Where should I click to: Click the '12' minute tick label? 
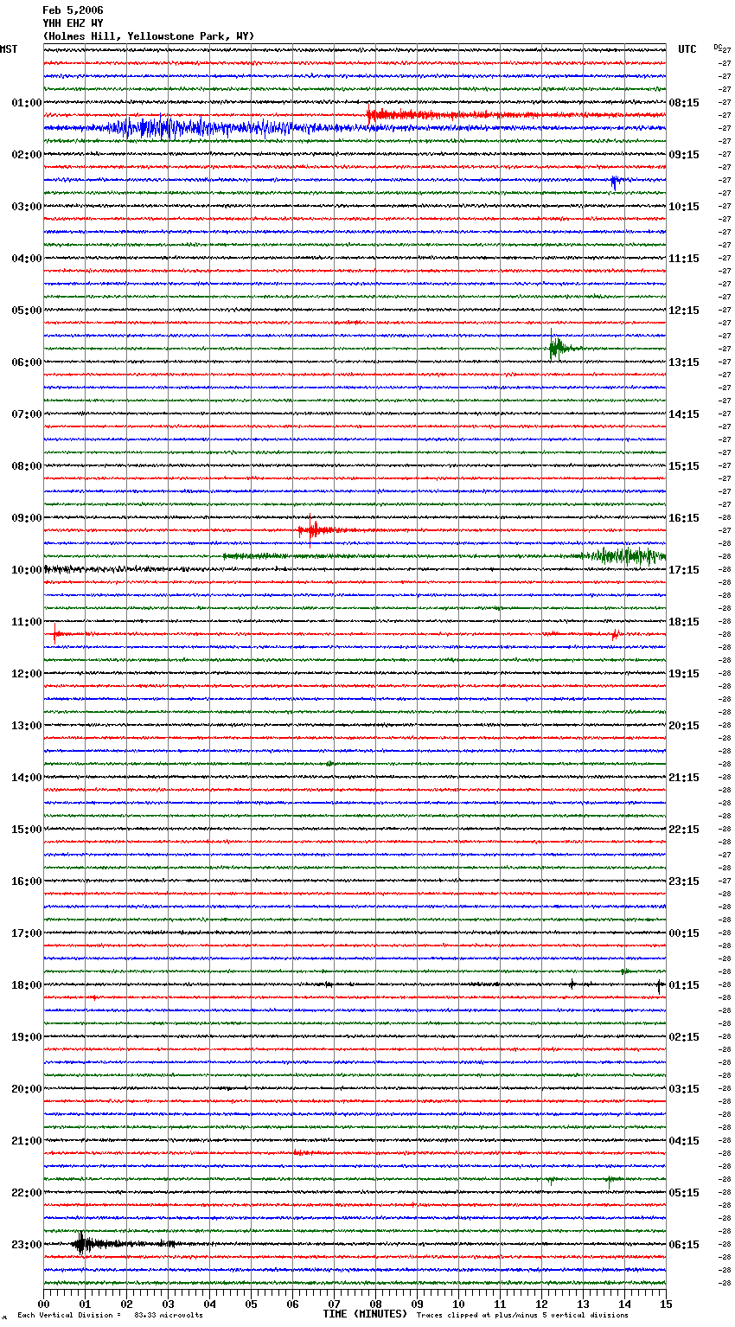tap(541, 1304)
